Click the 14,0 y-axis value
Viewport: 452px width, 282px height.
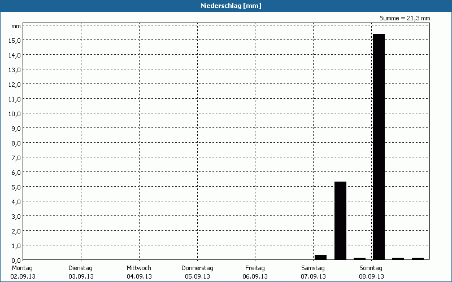pos(15,55)
